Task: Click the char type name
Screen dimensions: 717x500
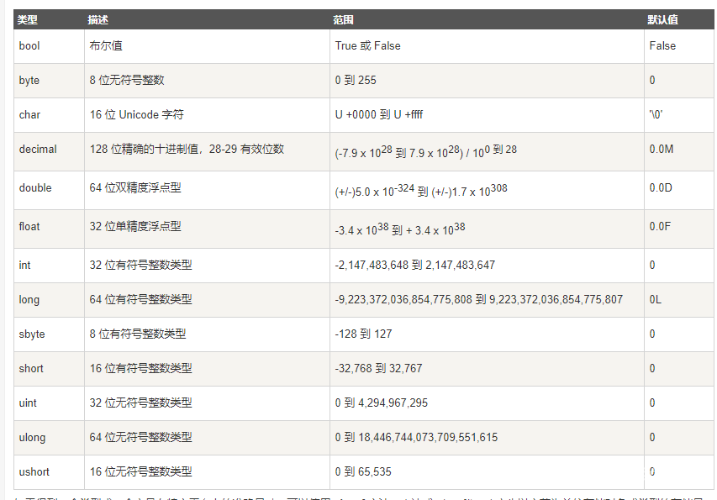Action: [29, 115]
